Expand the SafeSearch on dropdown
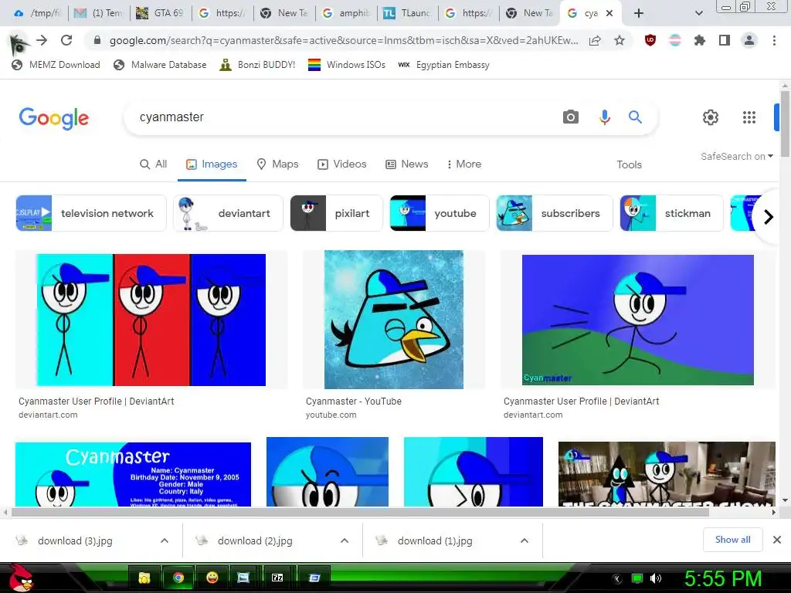The image size is (791, 593). (736, 156)
